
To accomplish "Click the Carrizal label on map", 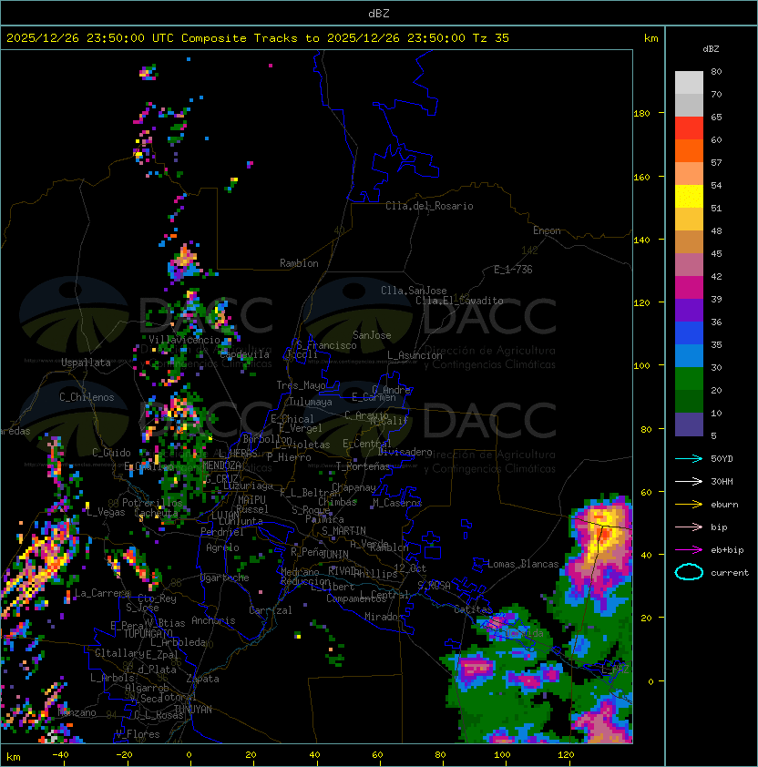I will pyautogui.click(x=270, y=610).
